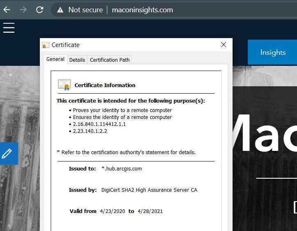Click the DigiCert SHA2 High Assurance Server CA text
The width and height of the screenshot is (297, 231).
click(x=149, y=190)
